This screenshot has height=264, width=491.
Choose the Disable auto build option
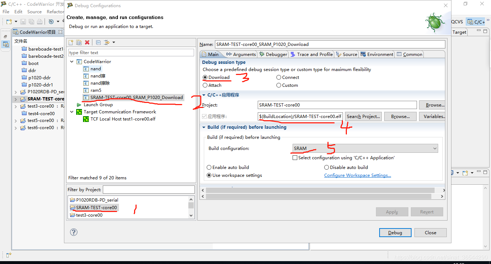[x=326, y=168]
